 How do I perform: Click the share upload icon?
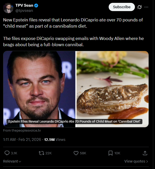(x=145, y=153)
